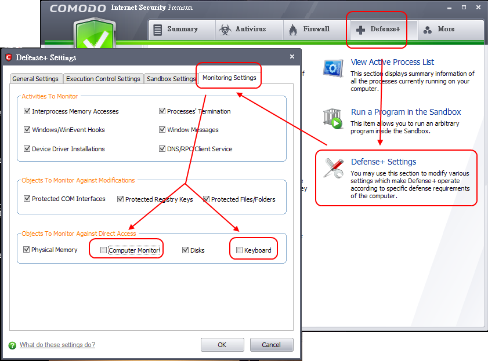The width and height of the screenshot is (488, 361).
Task: Close the Defense+ Settings dialog
Action: (x=292, y=57)
